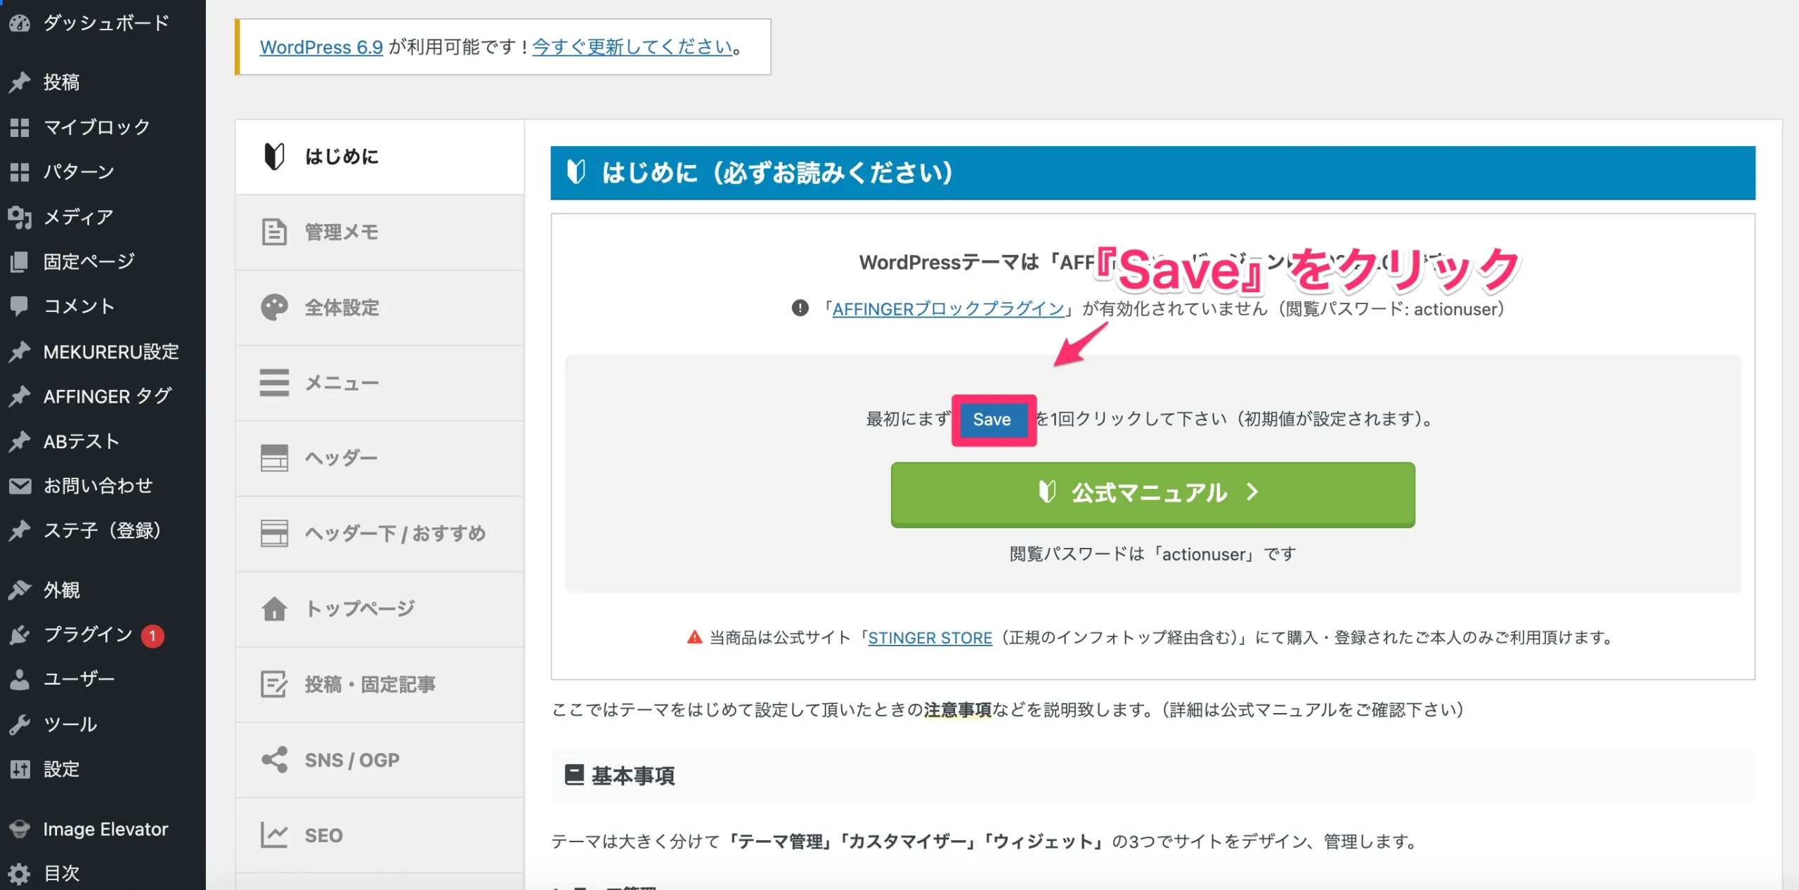
Task: Open the トップページ house icon
Action: [274, 608]
